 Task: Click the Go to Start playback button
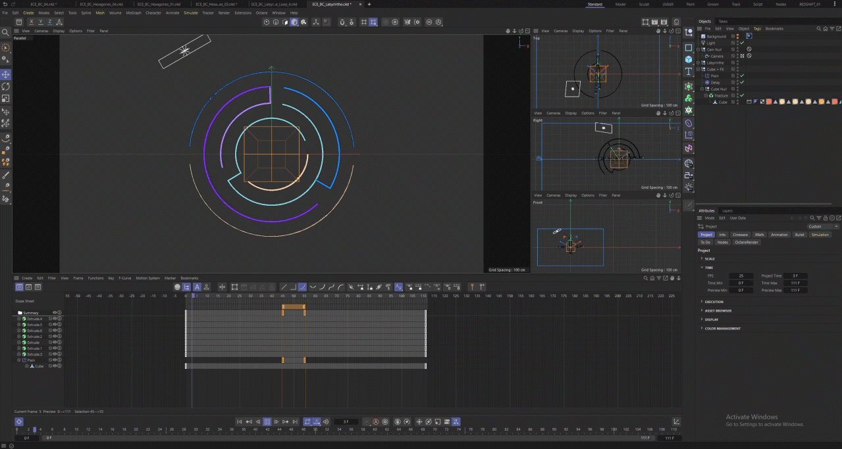pos(240,421)
